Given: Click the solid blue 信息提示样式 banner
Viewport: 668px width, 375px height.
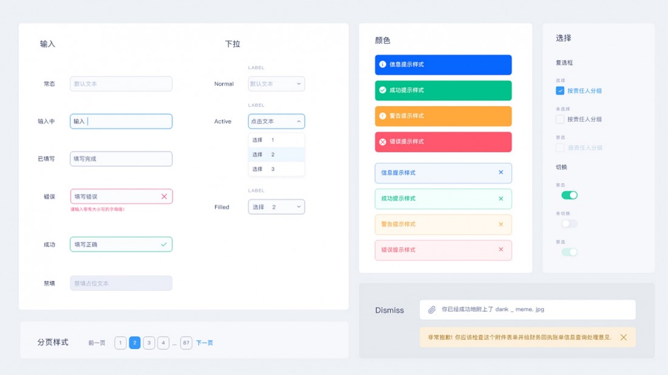Looking at the screenshot, I should (443, 65).
